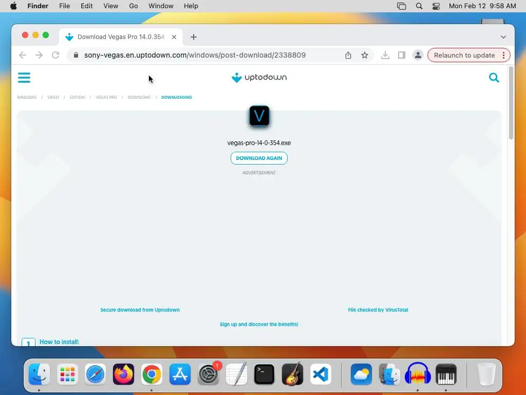Launch Audacity from the Dock
526x395 pixels.
point(418,374)
